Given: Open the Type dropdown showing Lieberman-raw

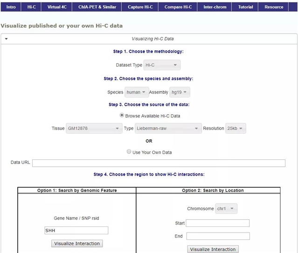Looking at the screenshot, I should coord(168,128).
